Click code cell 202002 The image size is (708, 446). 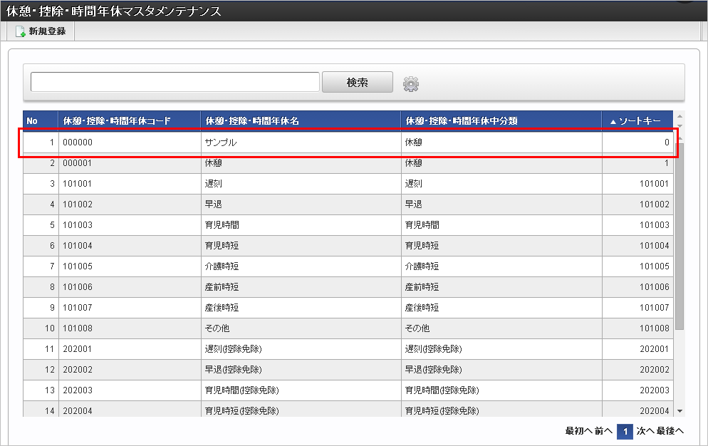130,370
